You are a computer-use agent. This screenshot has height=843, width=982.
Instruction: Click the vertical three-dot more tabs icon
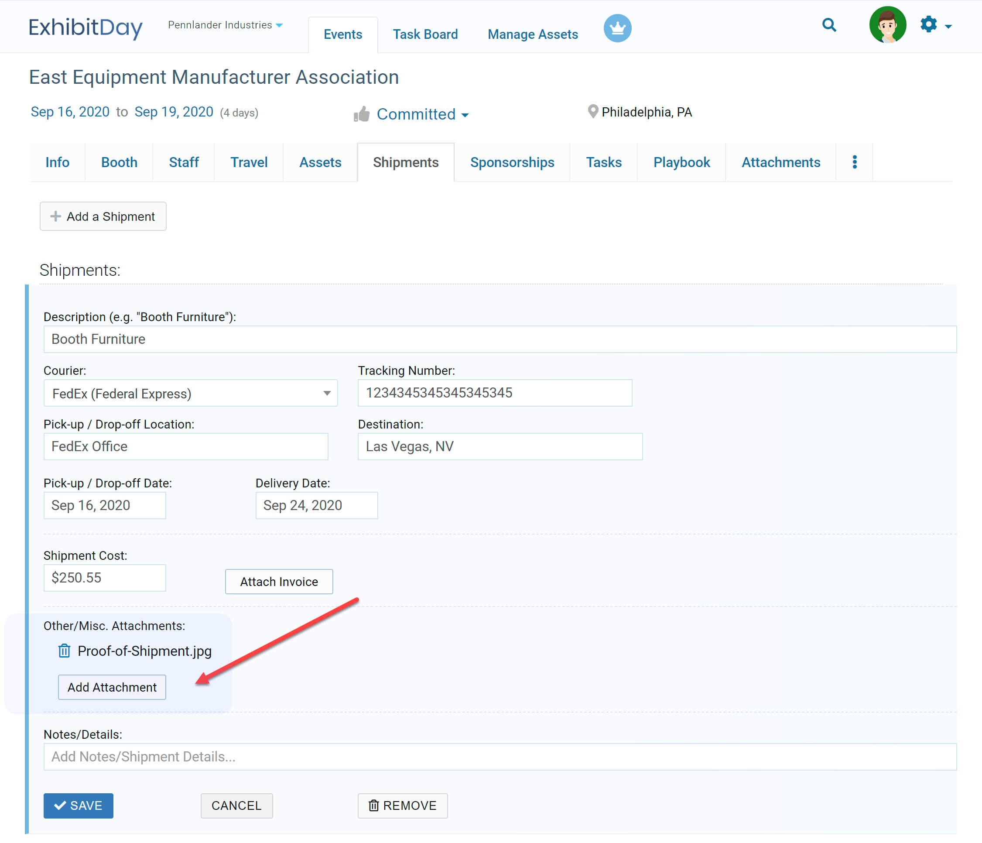point(855,162)
